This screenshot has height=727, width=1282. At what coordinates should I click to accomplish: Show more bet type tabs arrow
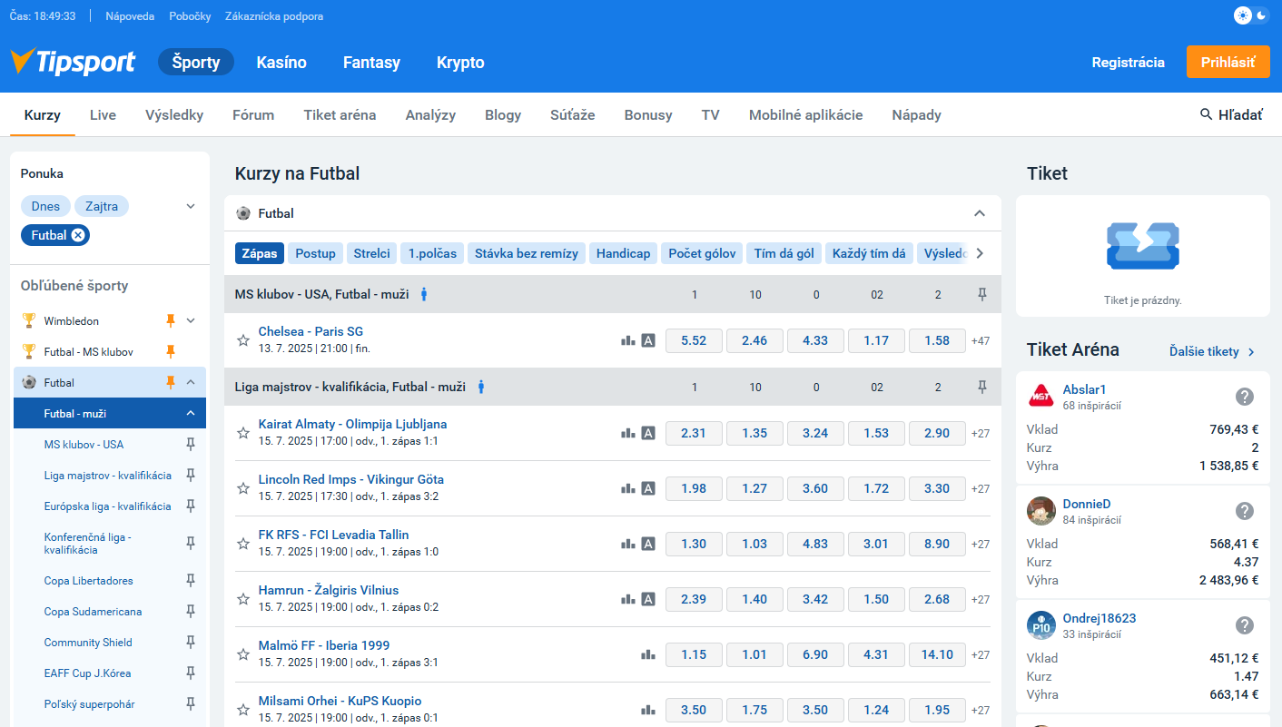click(x=980, y=253)
